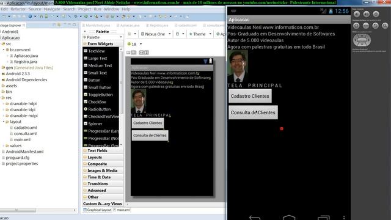Select Cadastro Clientes button in layout editor canvas

tap(148, 123)
